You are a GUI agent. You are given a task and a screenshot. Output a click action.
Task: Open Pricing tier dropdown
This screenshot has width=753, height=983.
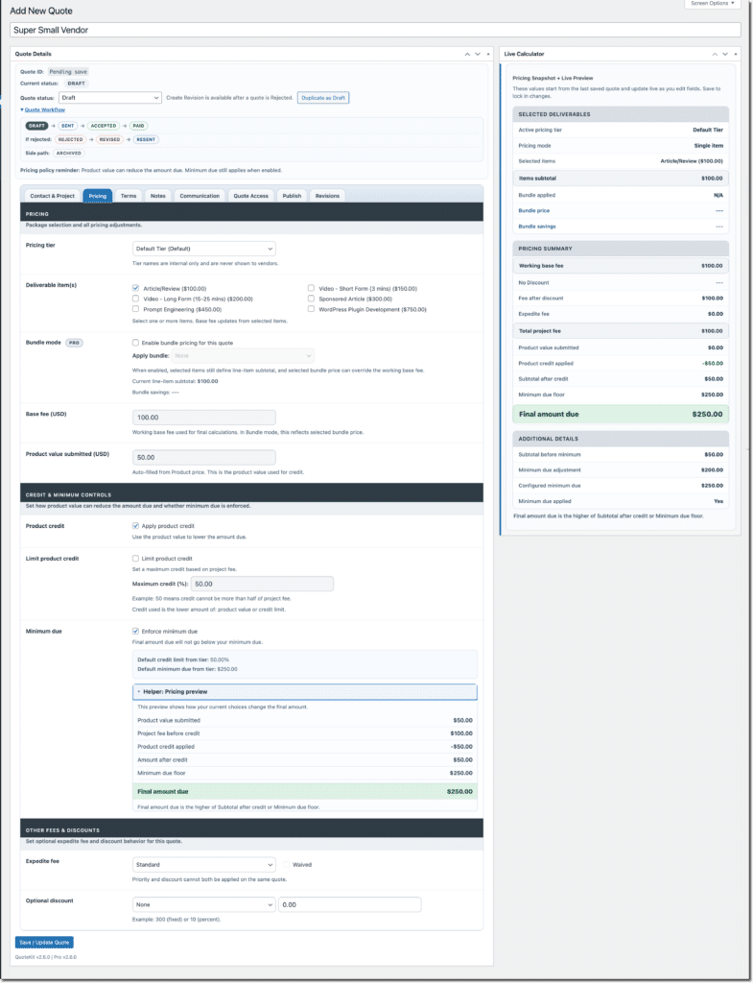click(203, 249)
